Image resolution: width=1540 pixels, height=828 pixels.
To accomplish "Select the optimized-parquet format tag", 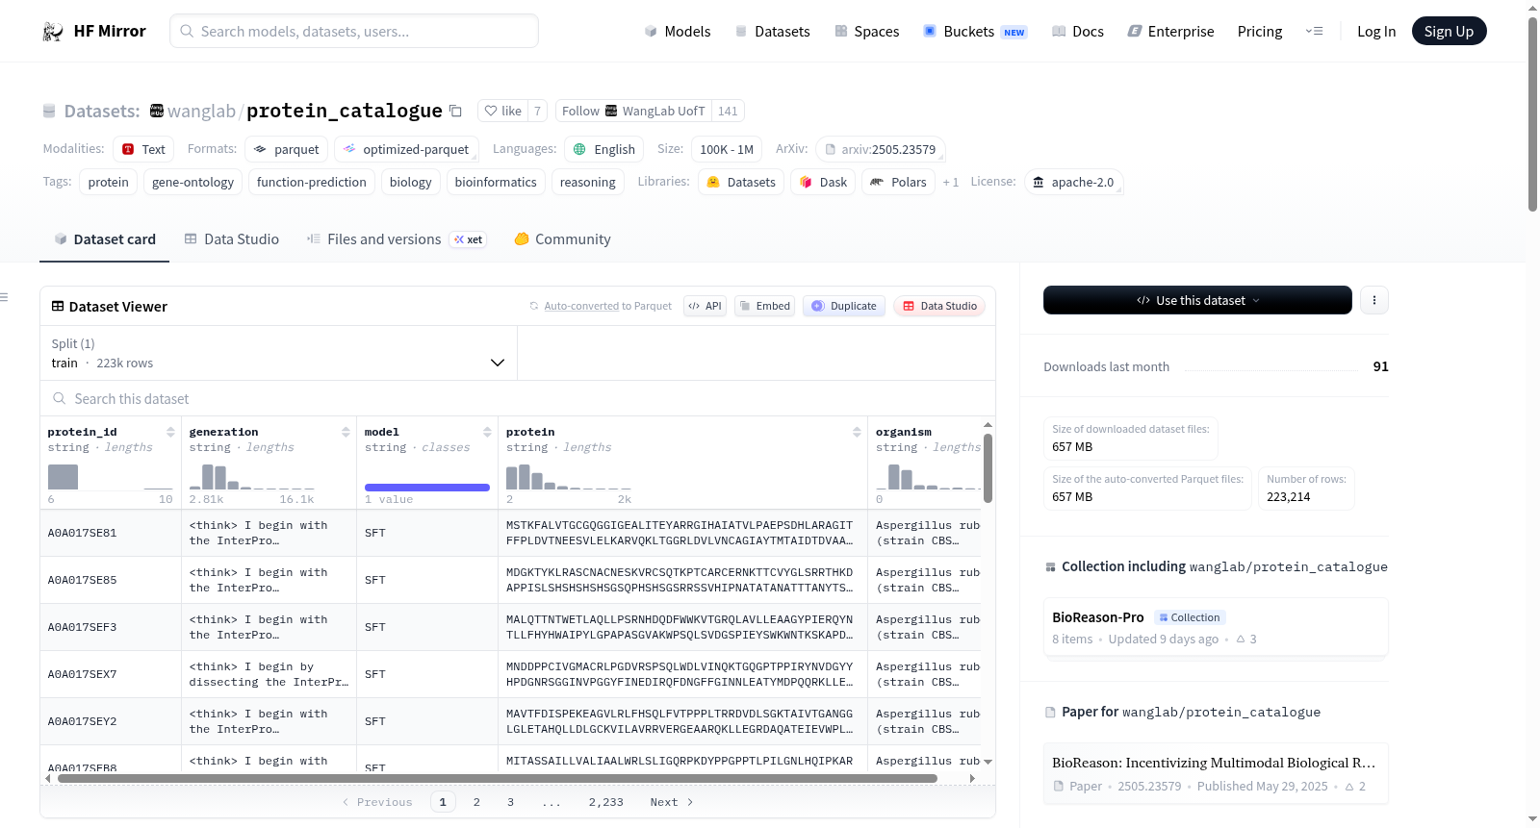I will 406,149.
